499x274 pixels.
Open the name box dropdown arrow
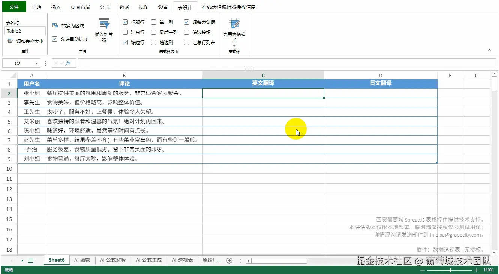tap(36, 64)
